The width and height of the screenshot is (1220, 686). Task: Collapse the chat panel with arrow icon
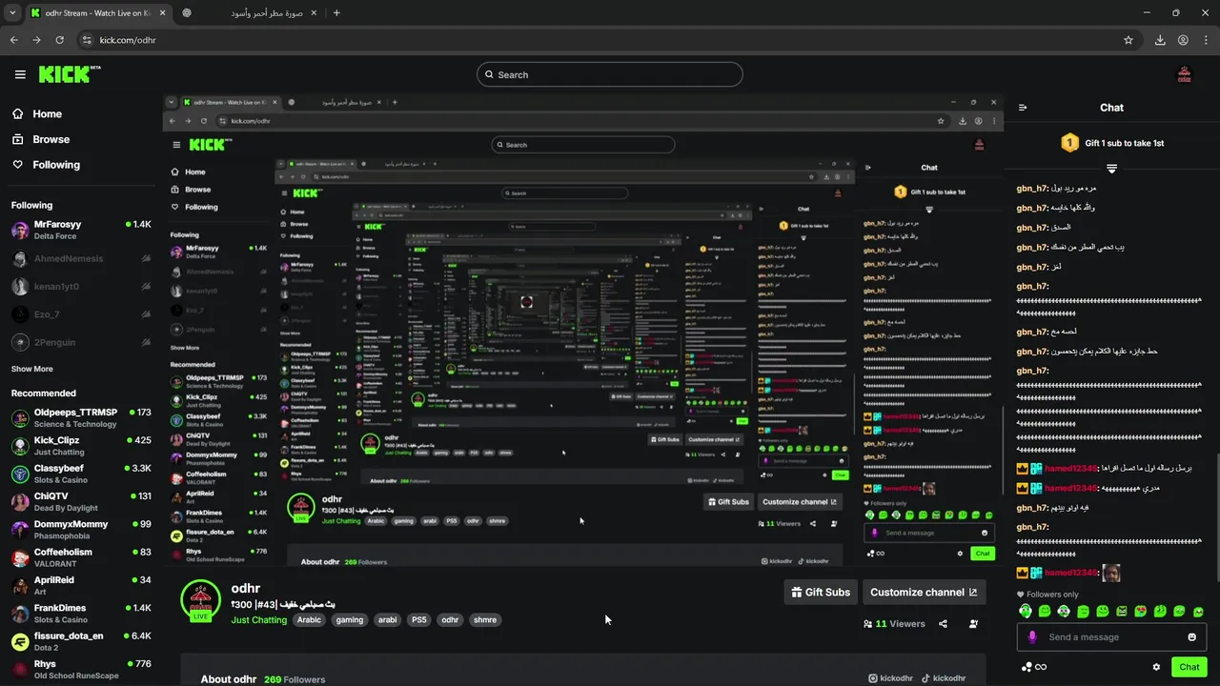pos(1023,108)
